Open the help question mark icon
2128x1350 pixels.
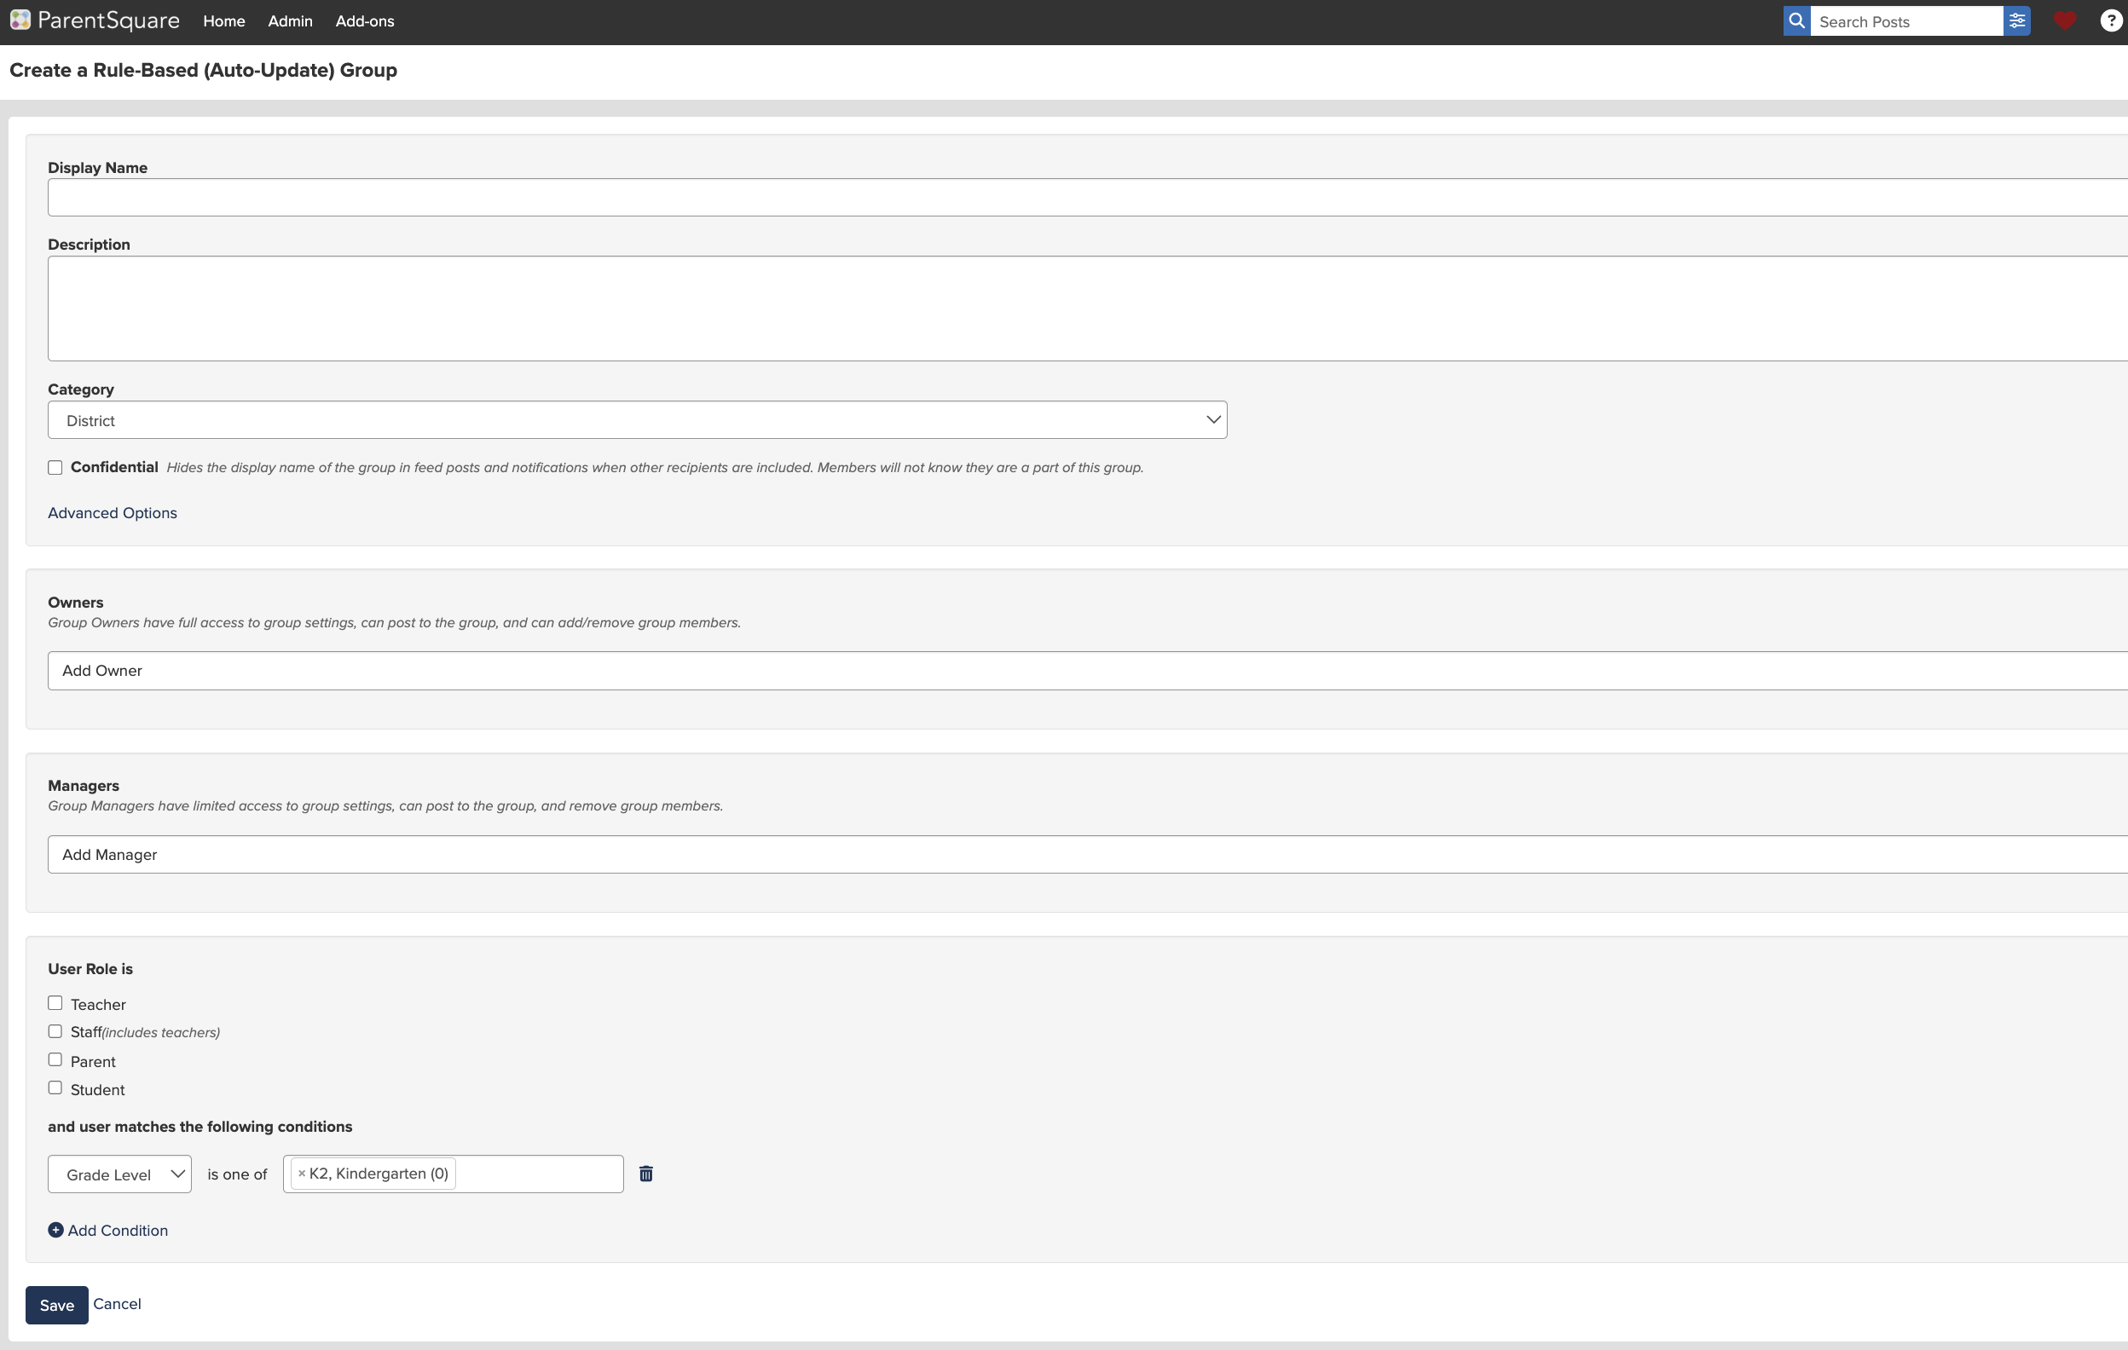click(2110, 21)
